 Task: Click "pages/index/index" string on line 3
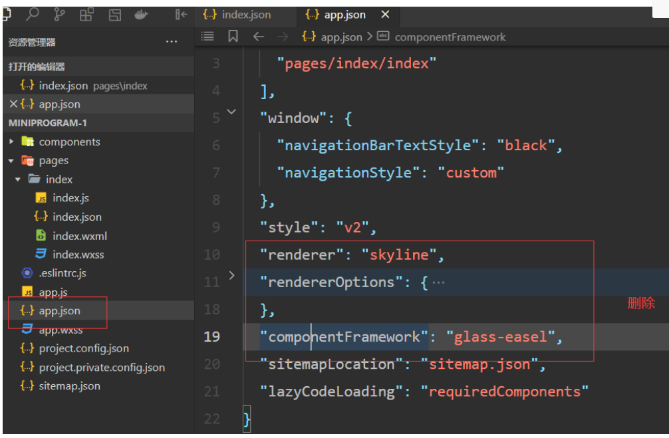(356, 64)
